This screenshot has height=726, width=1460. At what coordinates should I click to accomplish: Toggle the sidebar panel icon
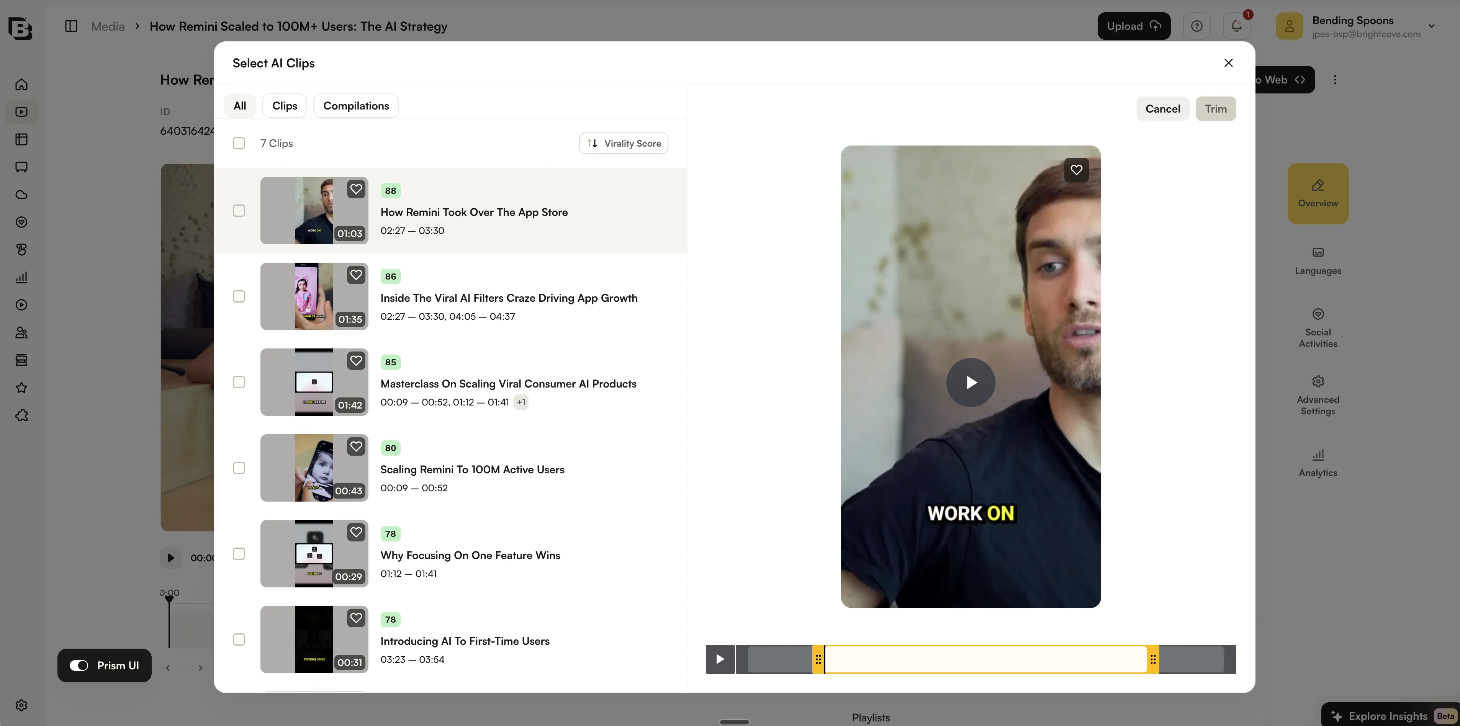point(71,26)
